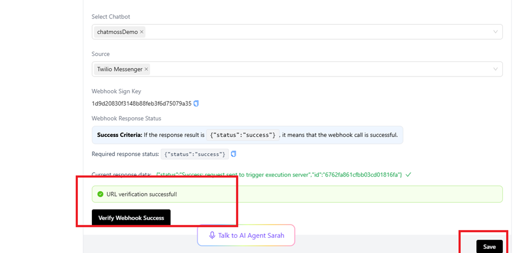Select the Twilio Messenger tag label
Screen dimensions: 530x253
pyautogui.click(x=120, y=69)
